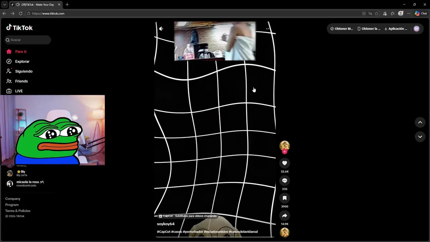Screen dimensions: 430x242
Task: Open the soykoy64 username link
Action: click(x=166, y=224)
